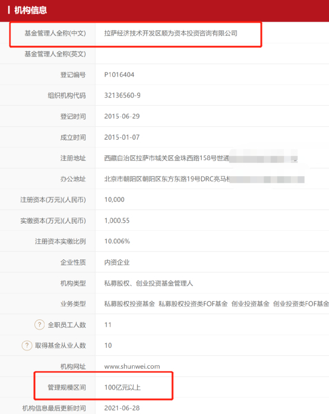Click paid-in capital value 1,000.55
The height and width of the screenshot is (414, 329).
pyautogui.click(x=117, y=221)
